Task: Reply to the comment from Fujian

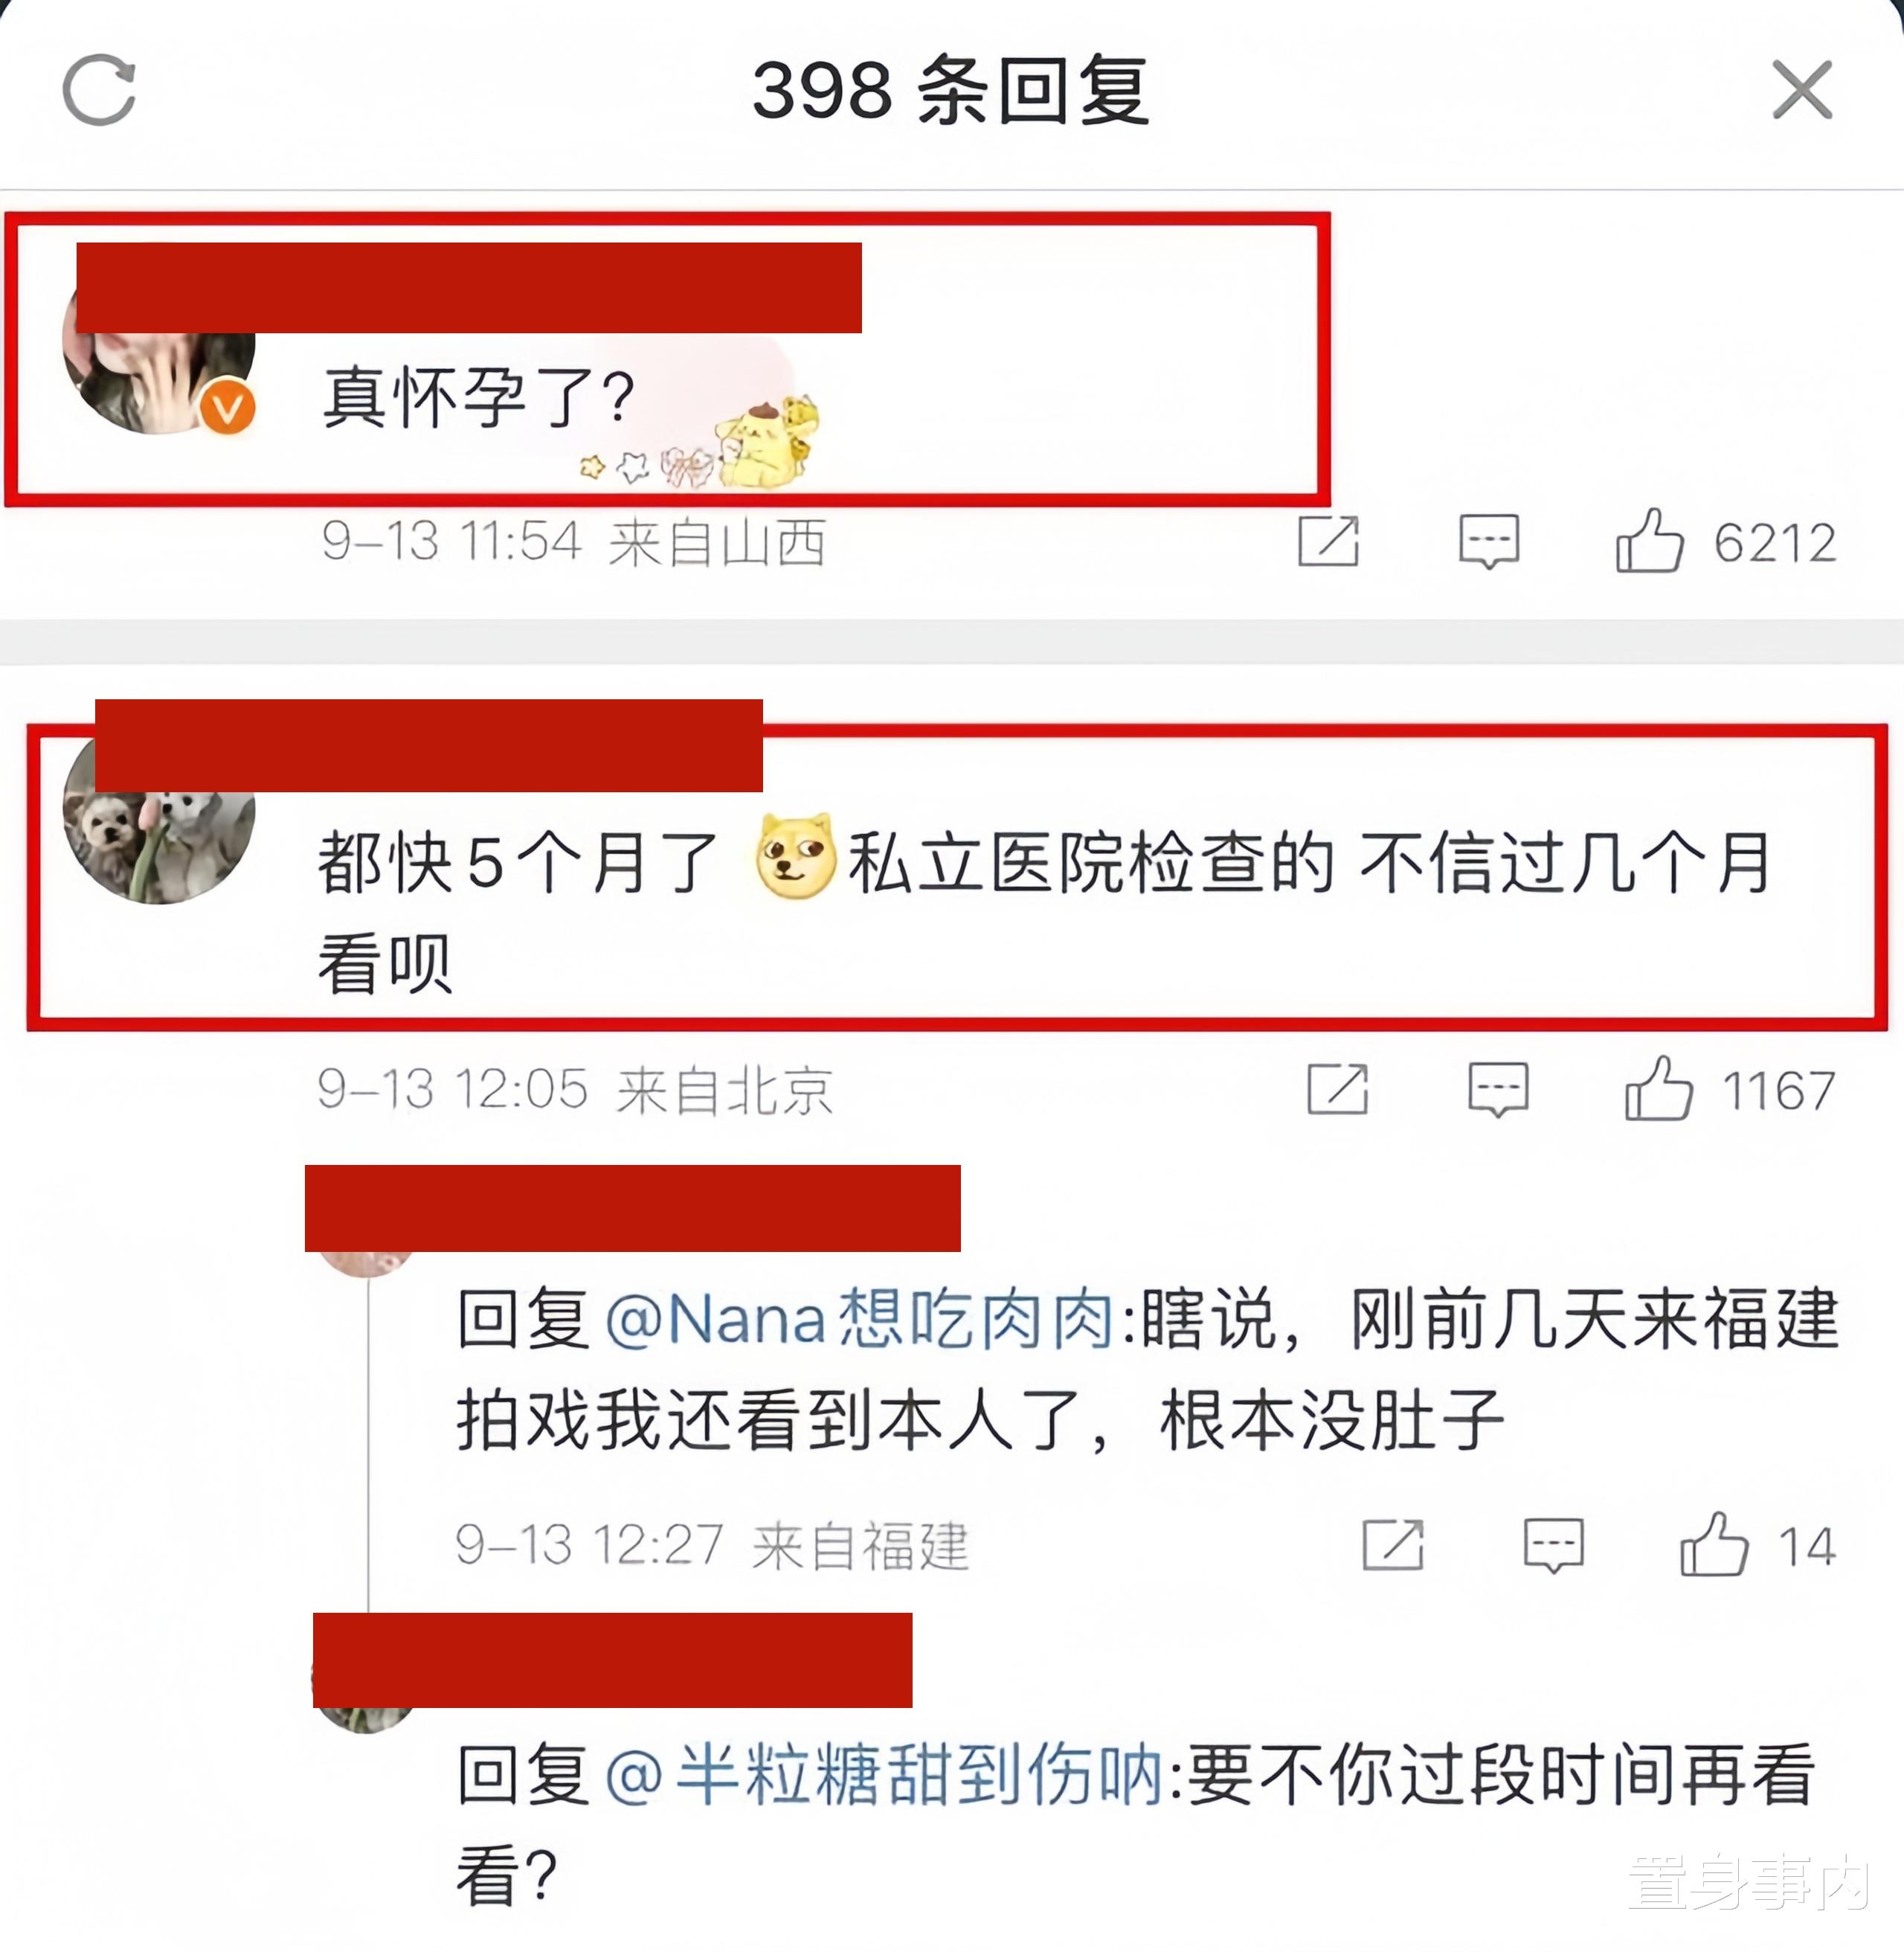Action: click(1553, 1546)
